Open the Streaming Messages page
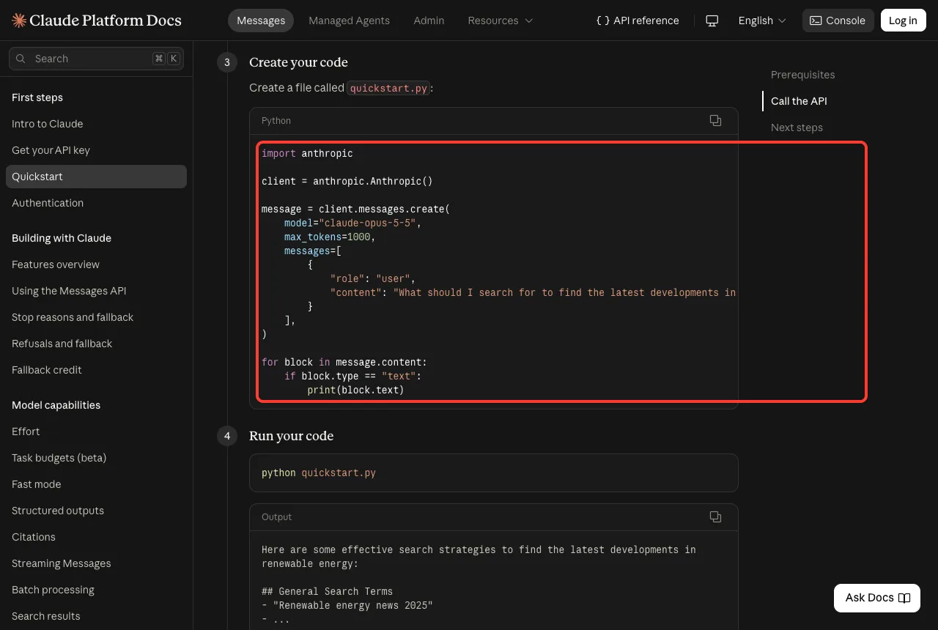The image size is (938, 630). point(62,563)
